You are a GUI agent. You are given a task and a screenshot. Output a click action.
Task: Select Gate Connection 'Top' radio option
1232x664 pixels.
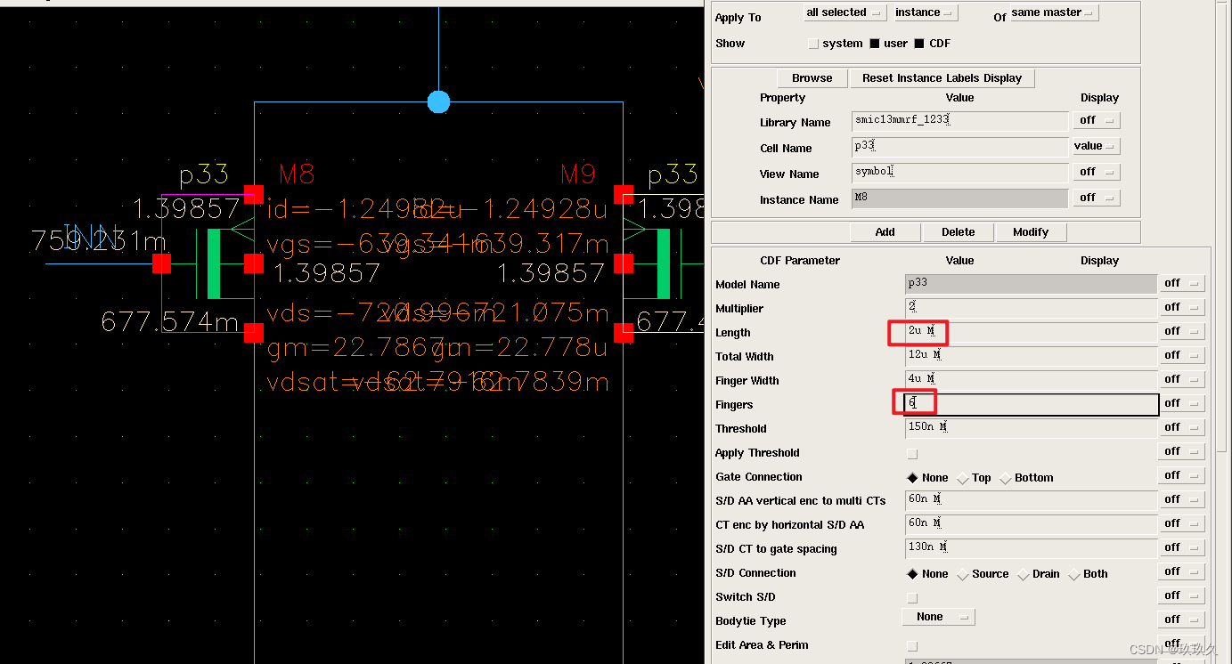[x=963, y=478]
